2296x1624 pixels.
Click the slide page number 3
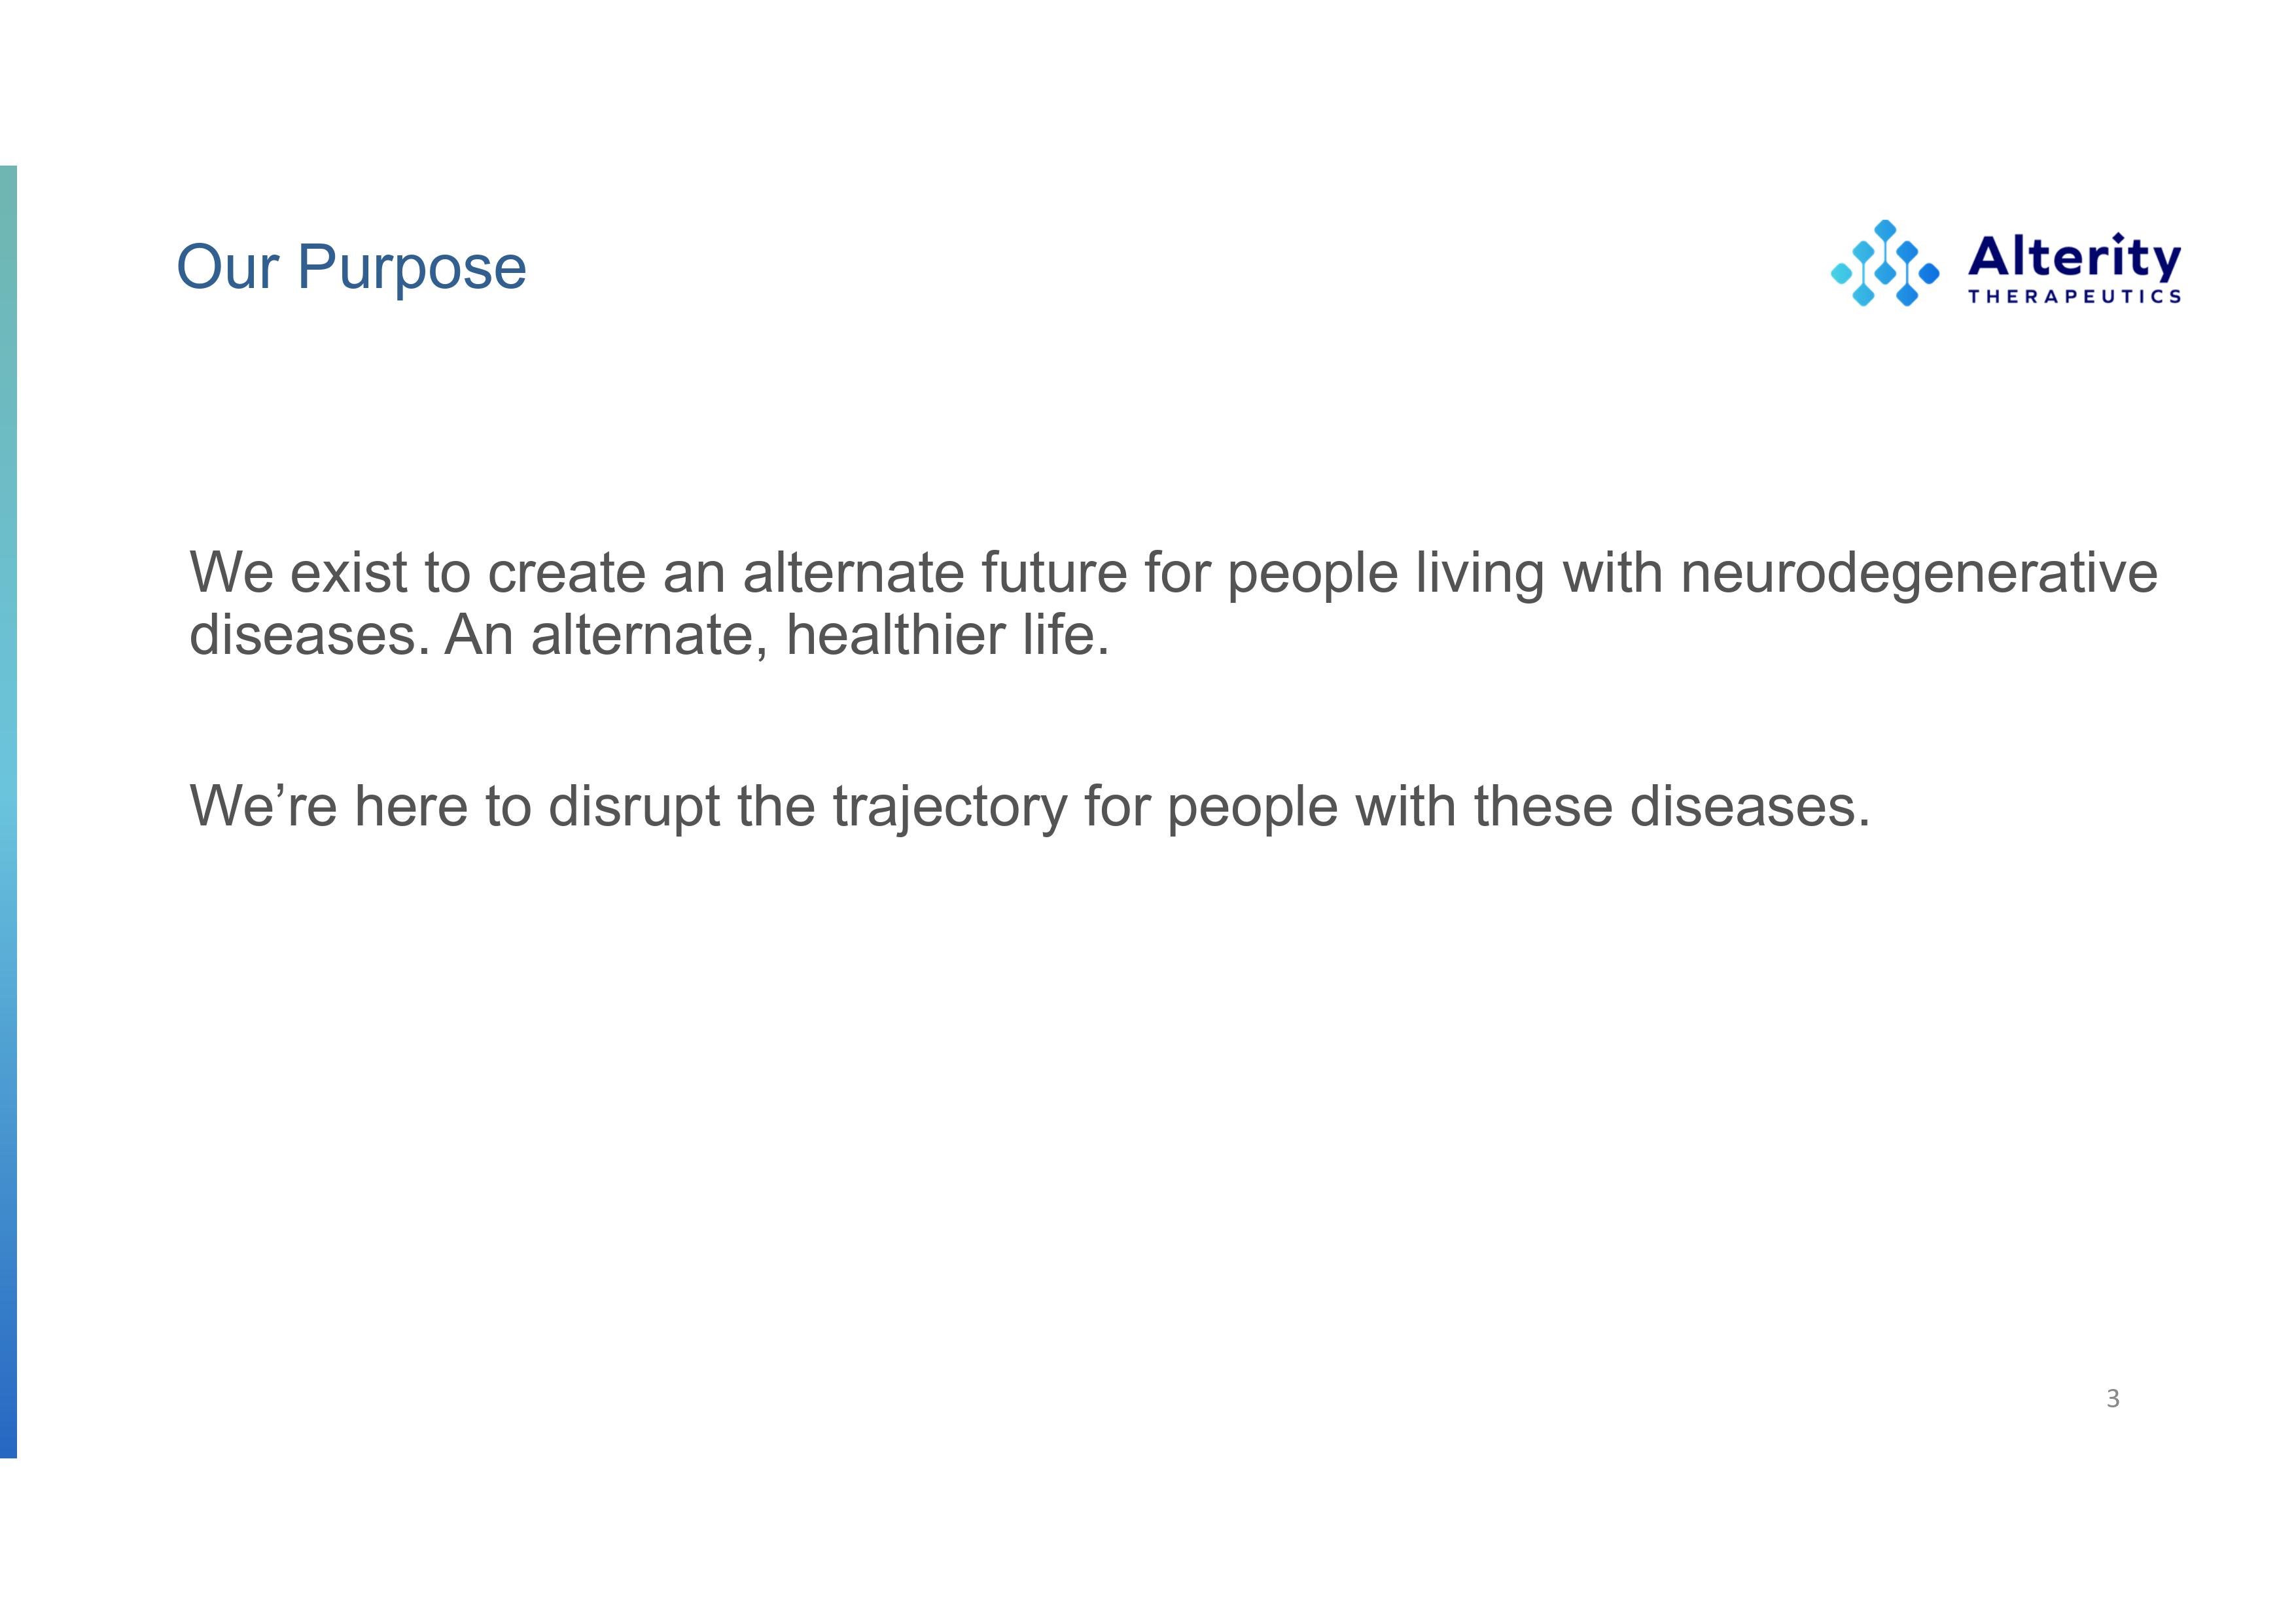coord(2112,1398)
